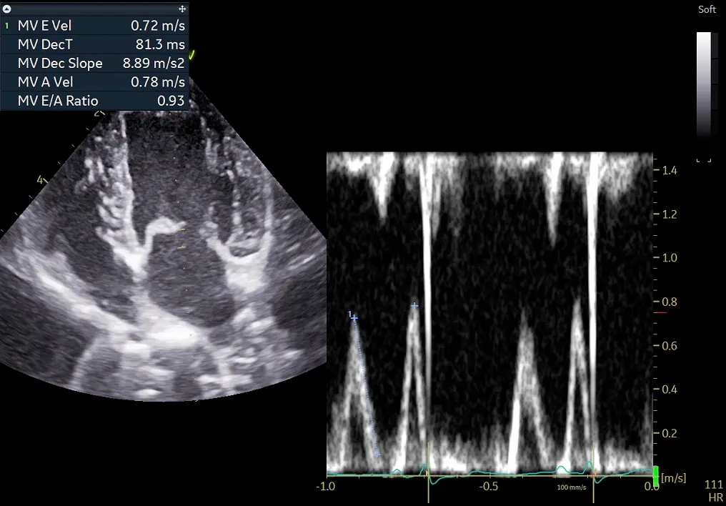Screen dimensions: 726x506
Task: Collapse the measurement panel with round arrow icon
Action: [7, 9]
